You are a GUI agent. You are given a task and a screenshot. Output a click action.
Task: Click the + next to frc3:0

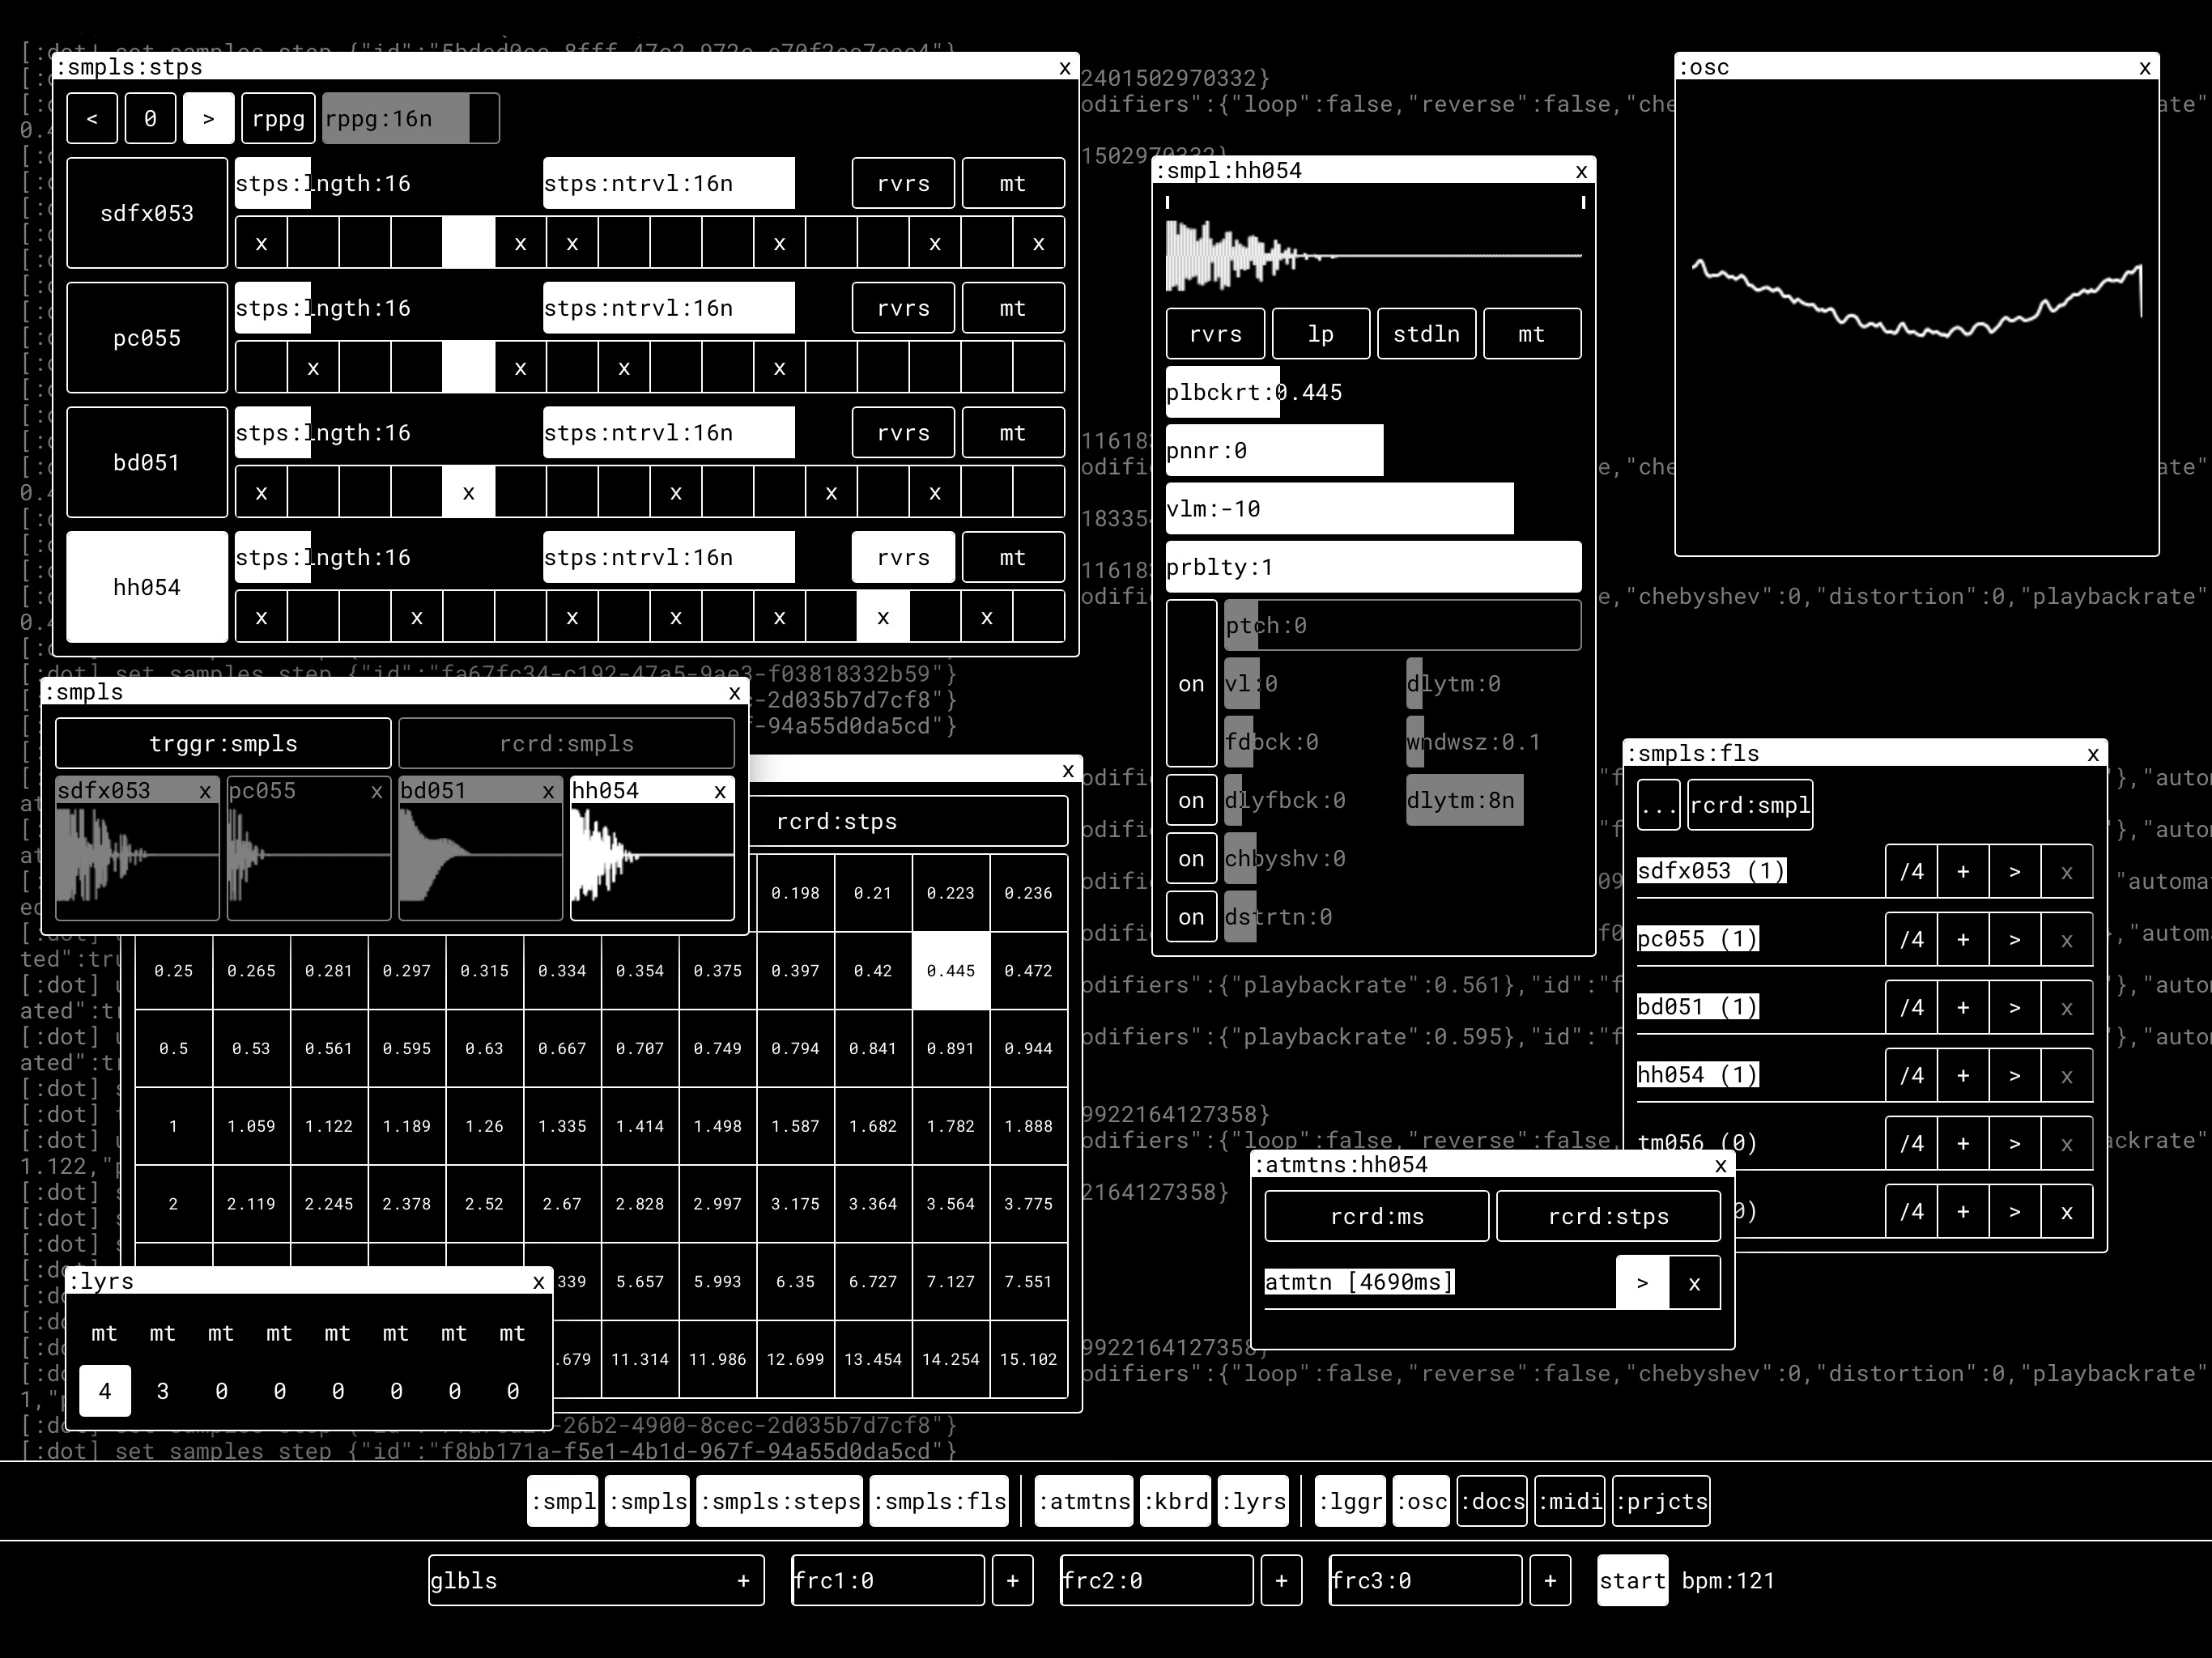1550,1581
